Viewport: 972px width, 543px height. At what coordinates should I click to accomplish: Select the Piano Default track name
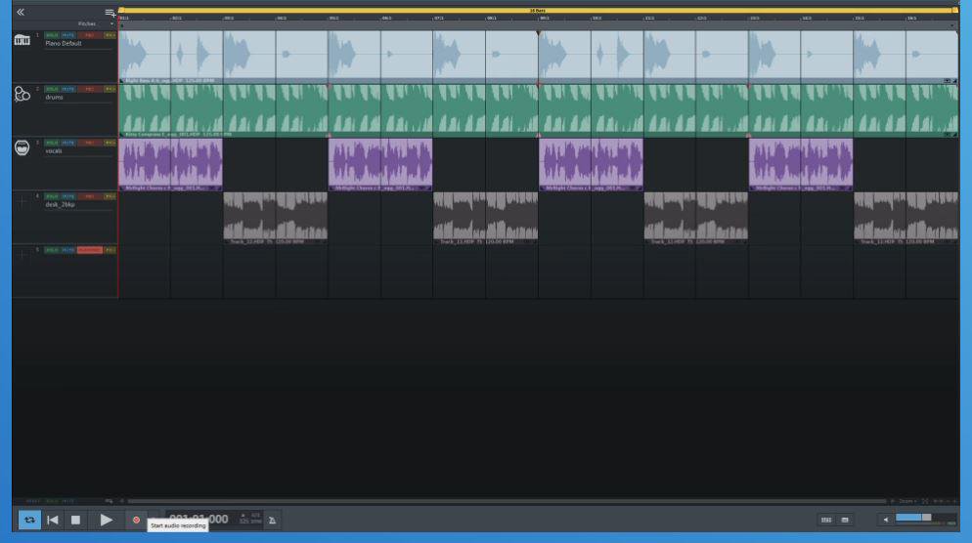pos(64,43)
